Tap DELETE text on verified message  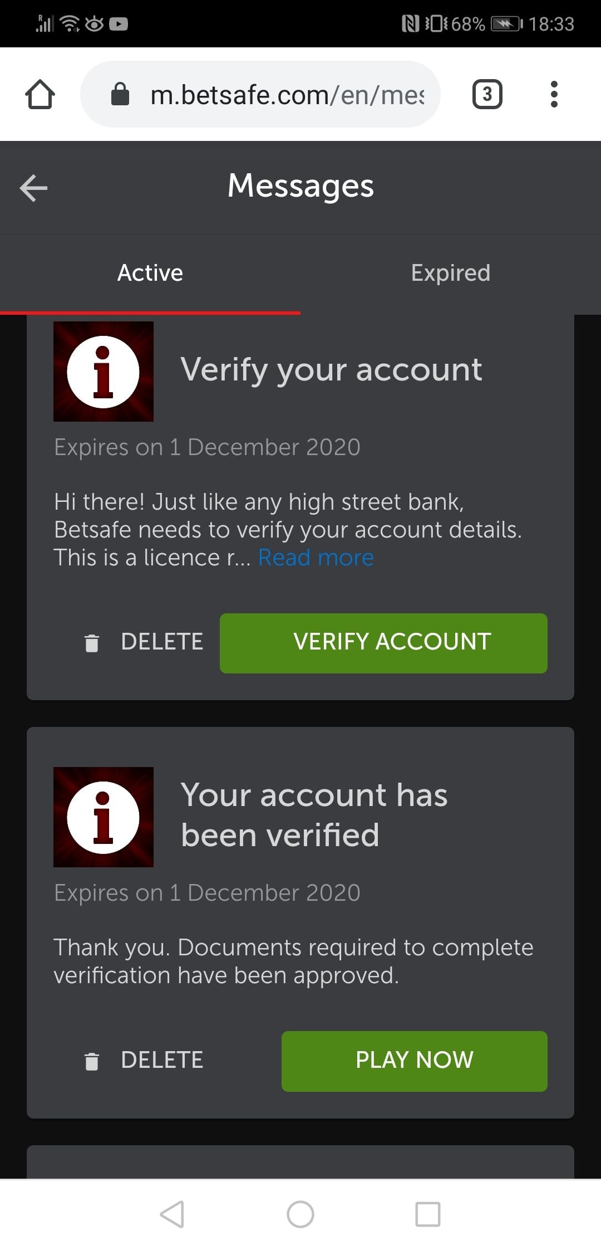click(162, 1060)
